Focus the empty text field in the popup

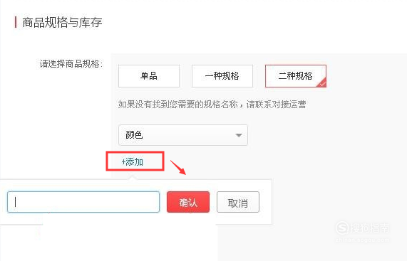83,202
